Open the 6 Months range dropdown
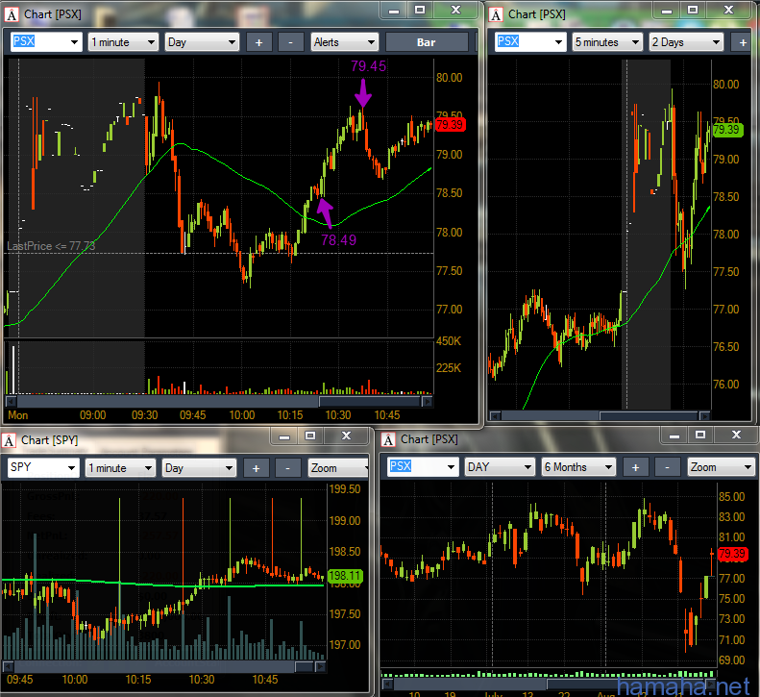This screenshot has width=760, height=697. tap(579, 467)
